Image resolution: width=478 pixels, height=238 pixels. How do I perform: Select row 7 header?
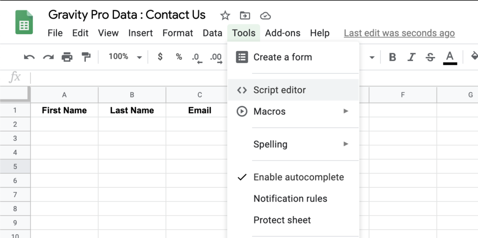click(15, 195)
